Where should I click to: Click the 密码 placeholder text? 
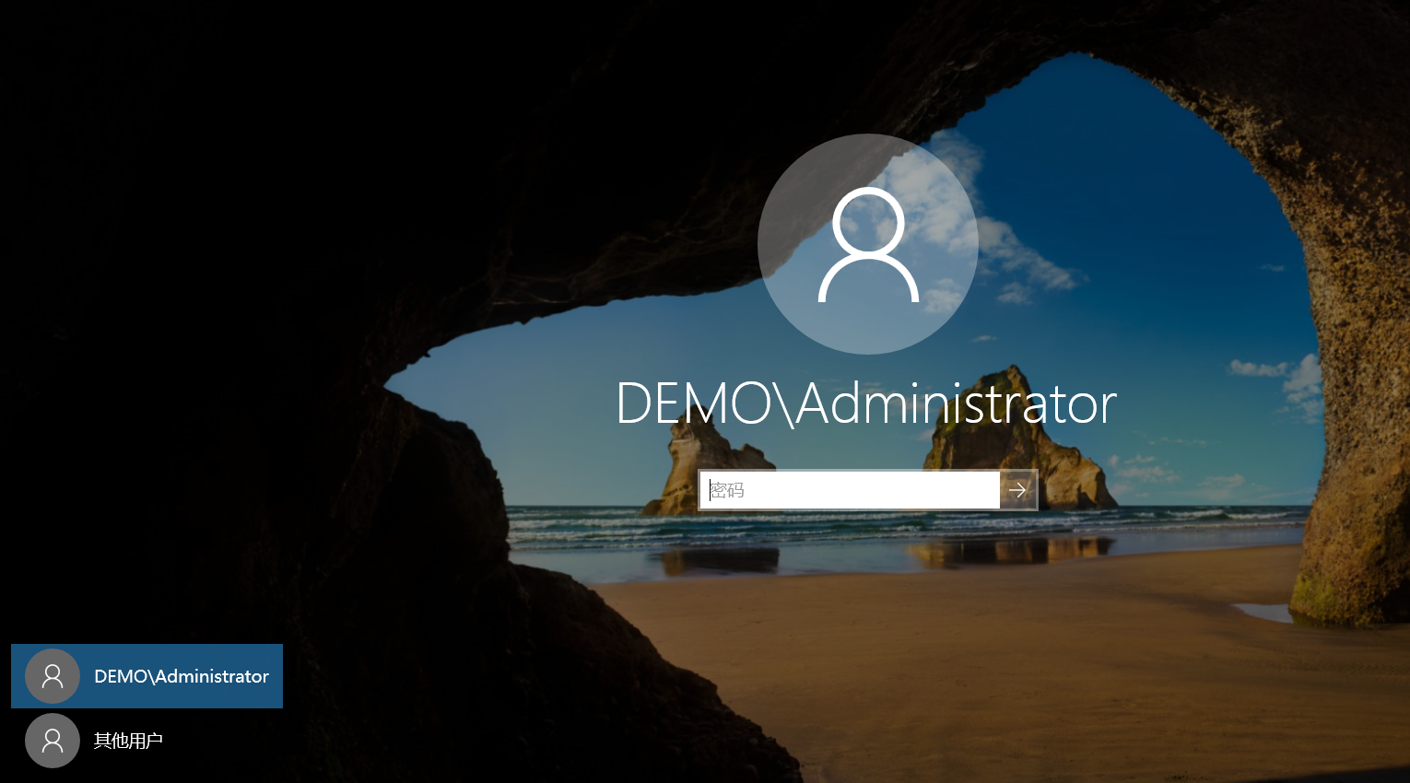(727, 490)
